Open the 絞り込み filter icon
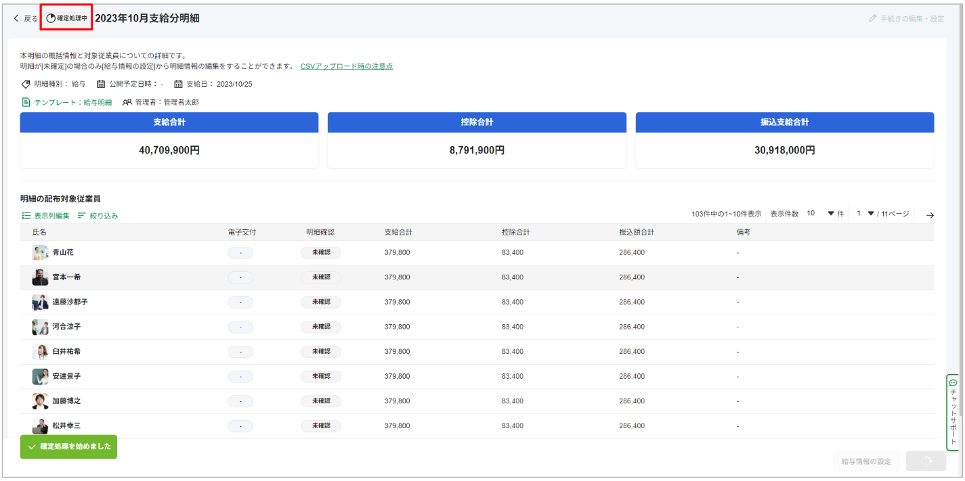965x481 pixels. point(81,216)
